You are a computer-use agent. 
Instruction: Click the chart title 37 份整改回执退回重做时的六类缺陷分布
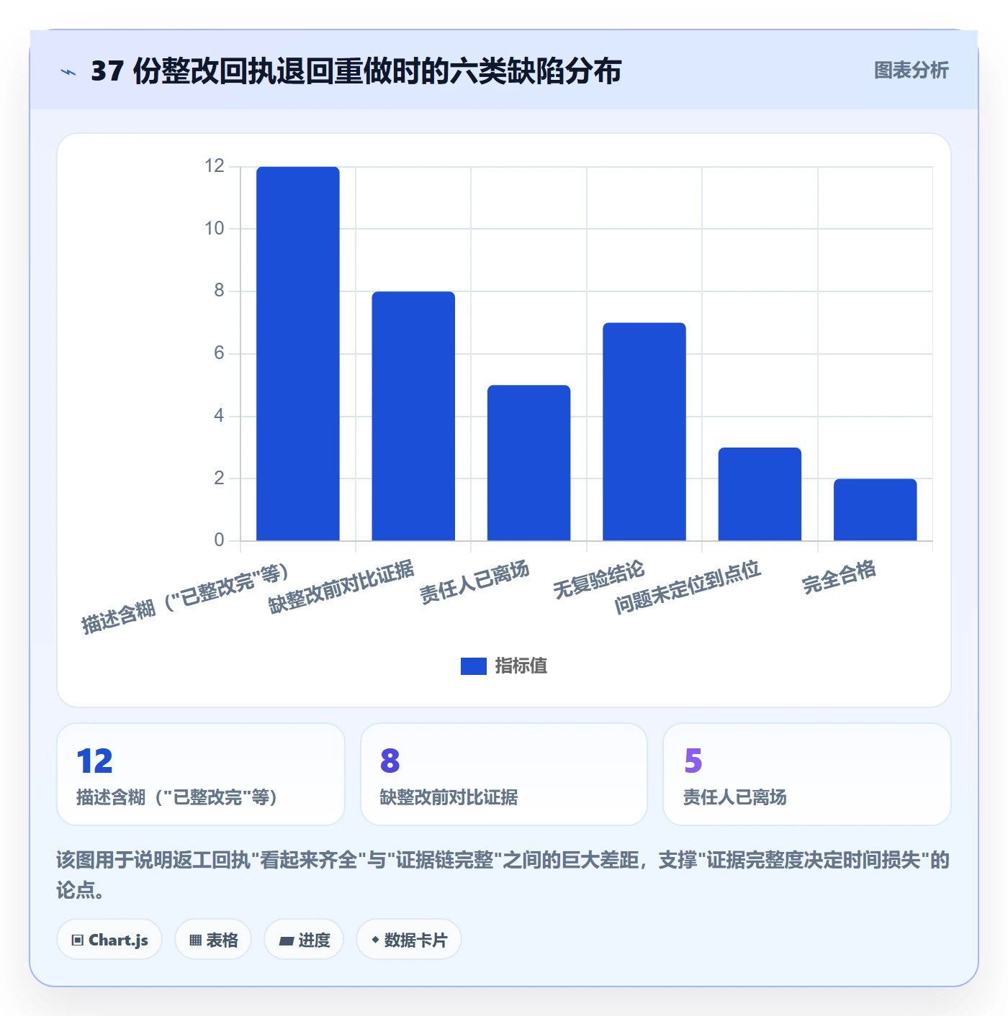[356, 71]
